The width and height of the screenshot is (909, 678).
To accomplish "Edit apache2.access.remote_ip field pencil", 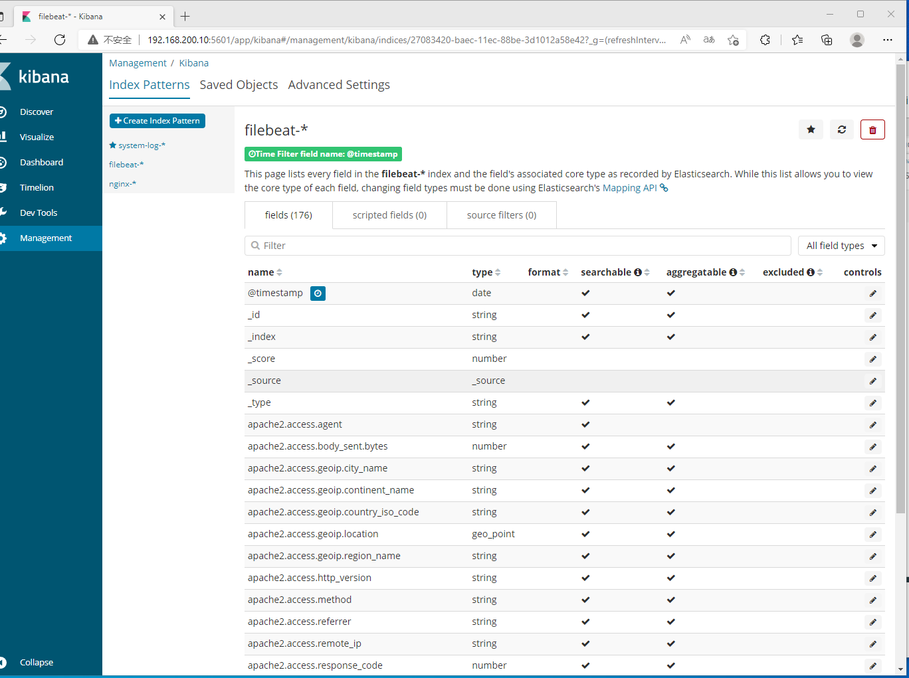I will (872, 644).
